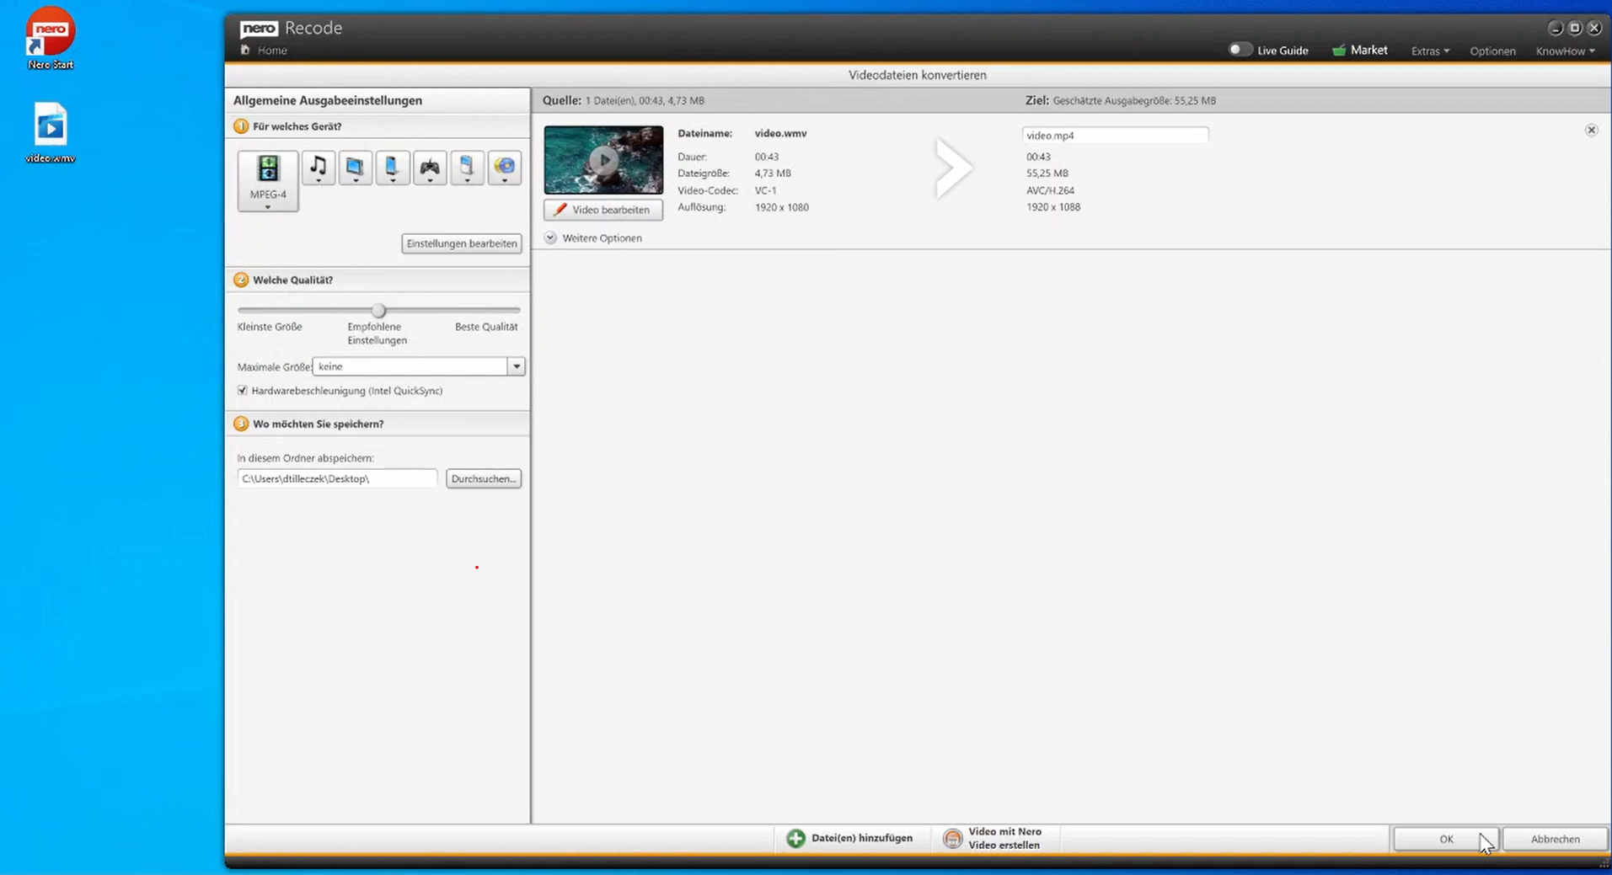Open the Maximale Größe dropdown
The image size is (1612, 875).
[516, 366]
